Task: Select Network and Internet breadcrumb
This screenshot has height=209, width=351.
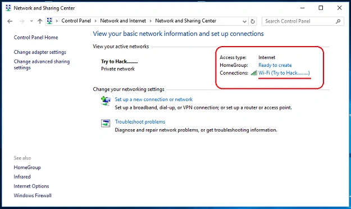Action: (123, 21)
